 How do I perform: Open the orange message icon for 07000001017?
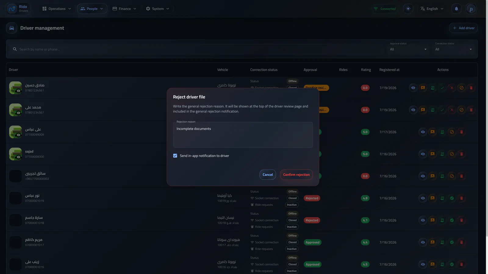coord(432,242)
